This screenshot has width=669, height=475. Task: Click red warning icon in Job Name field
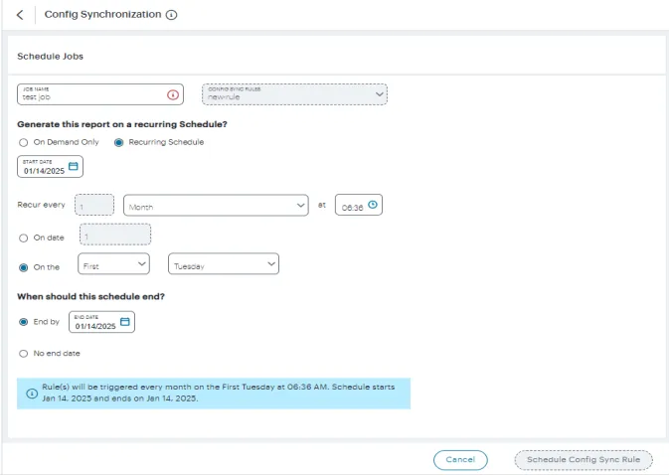coord(173,94)
